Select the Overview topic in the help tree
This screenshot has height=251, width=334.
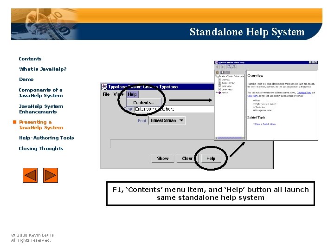pos(225,79)
